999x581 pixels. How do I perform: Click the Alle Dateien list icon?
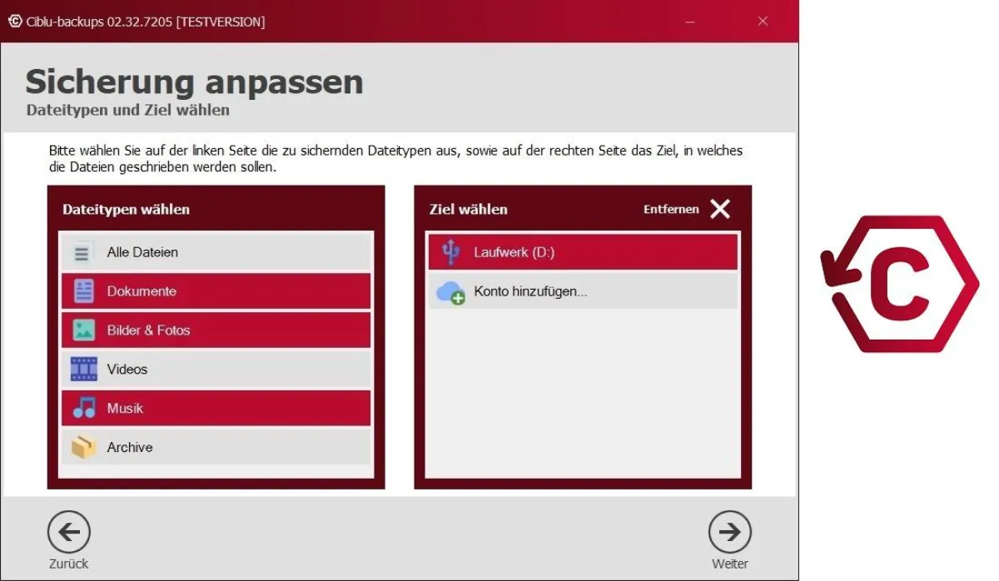coord(82,252)
